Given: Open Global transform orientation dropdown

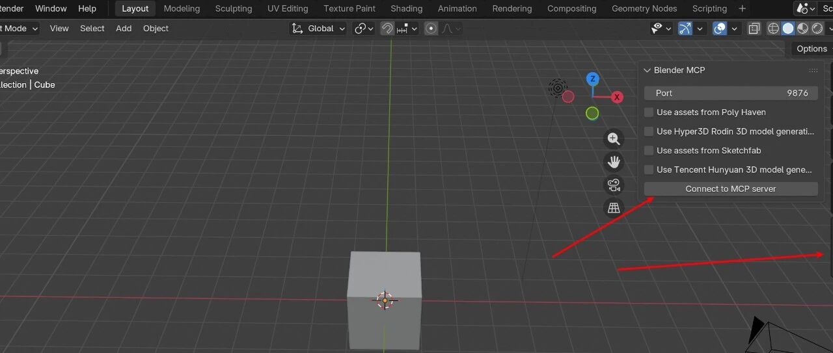Looking at the screenshot, I should tap(318, 29).
